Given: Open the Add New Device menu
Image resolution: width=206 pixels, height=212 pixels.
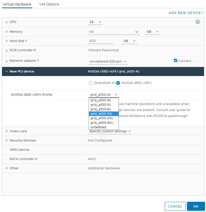Looking at the screenshot, I should click(x=186, y=13).
